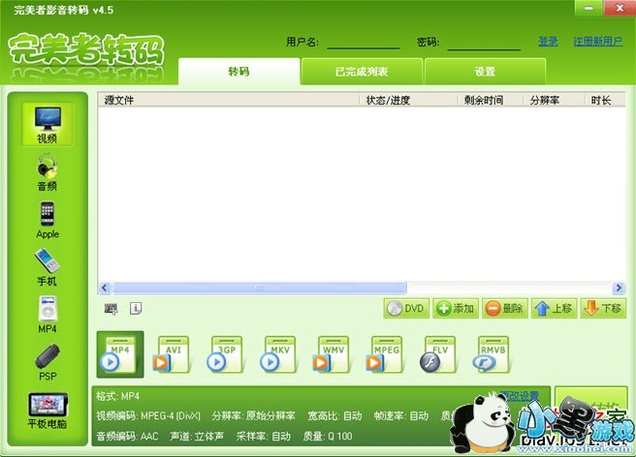Pick the RMVB output format icon
This screenshot has height=457, width=636.
[x=492, y=354]
